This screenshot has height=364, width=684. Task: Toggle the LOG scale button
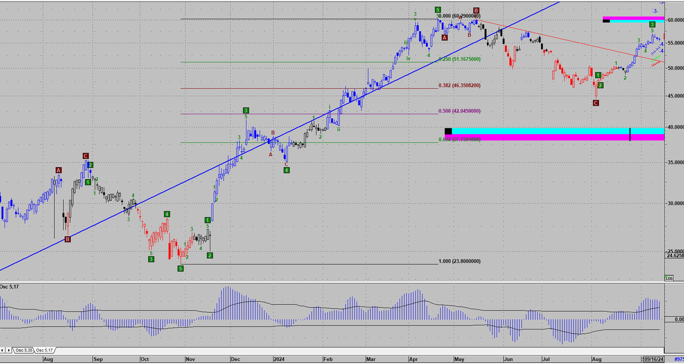point(669,278)
